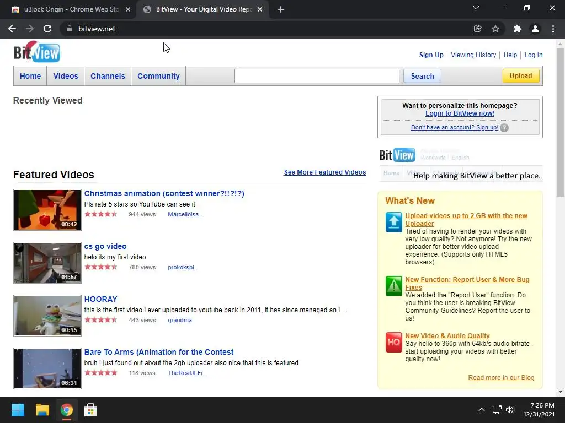
Task: Click the HOORAY video title
Action: 100,299
